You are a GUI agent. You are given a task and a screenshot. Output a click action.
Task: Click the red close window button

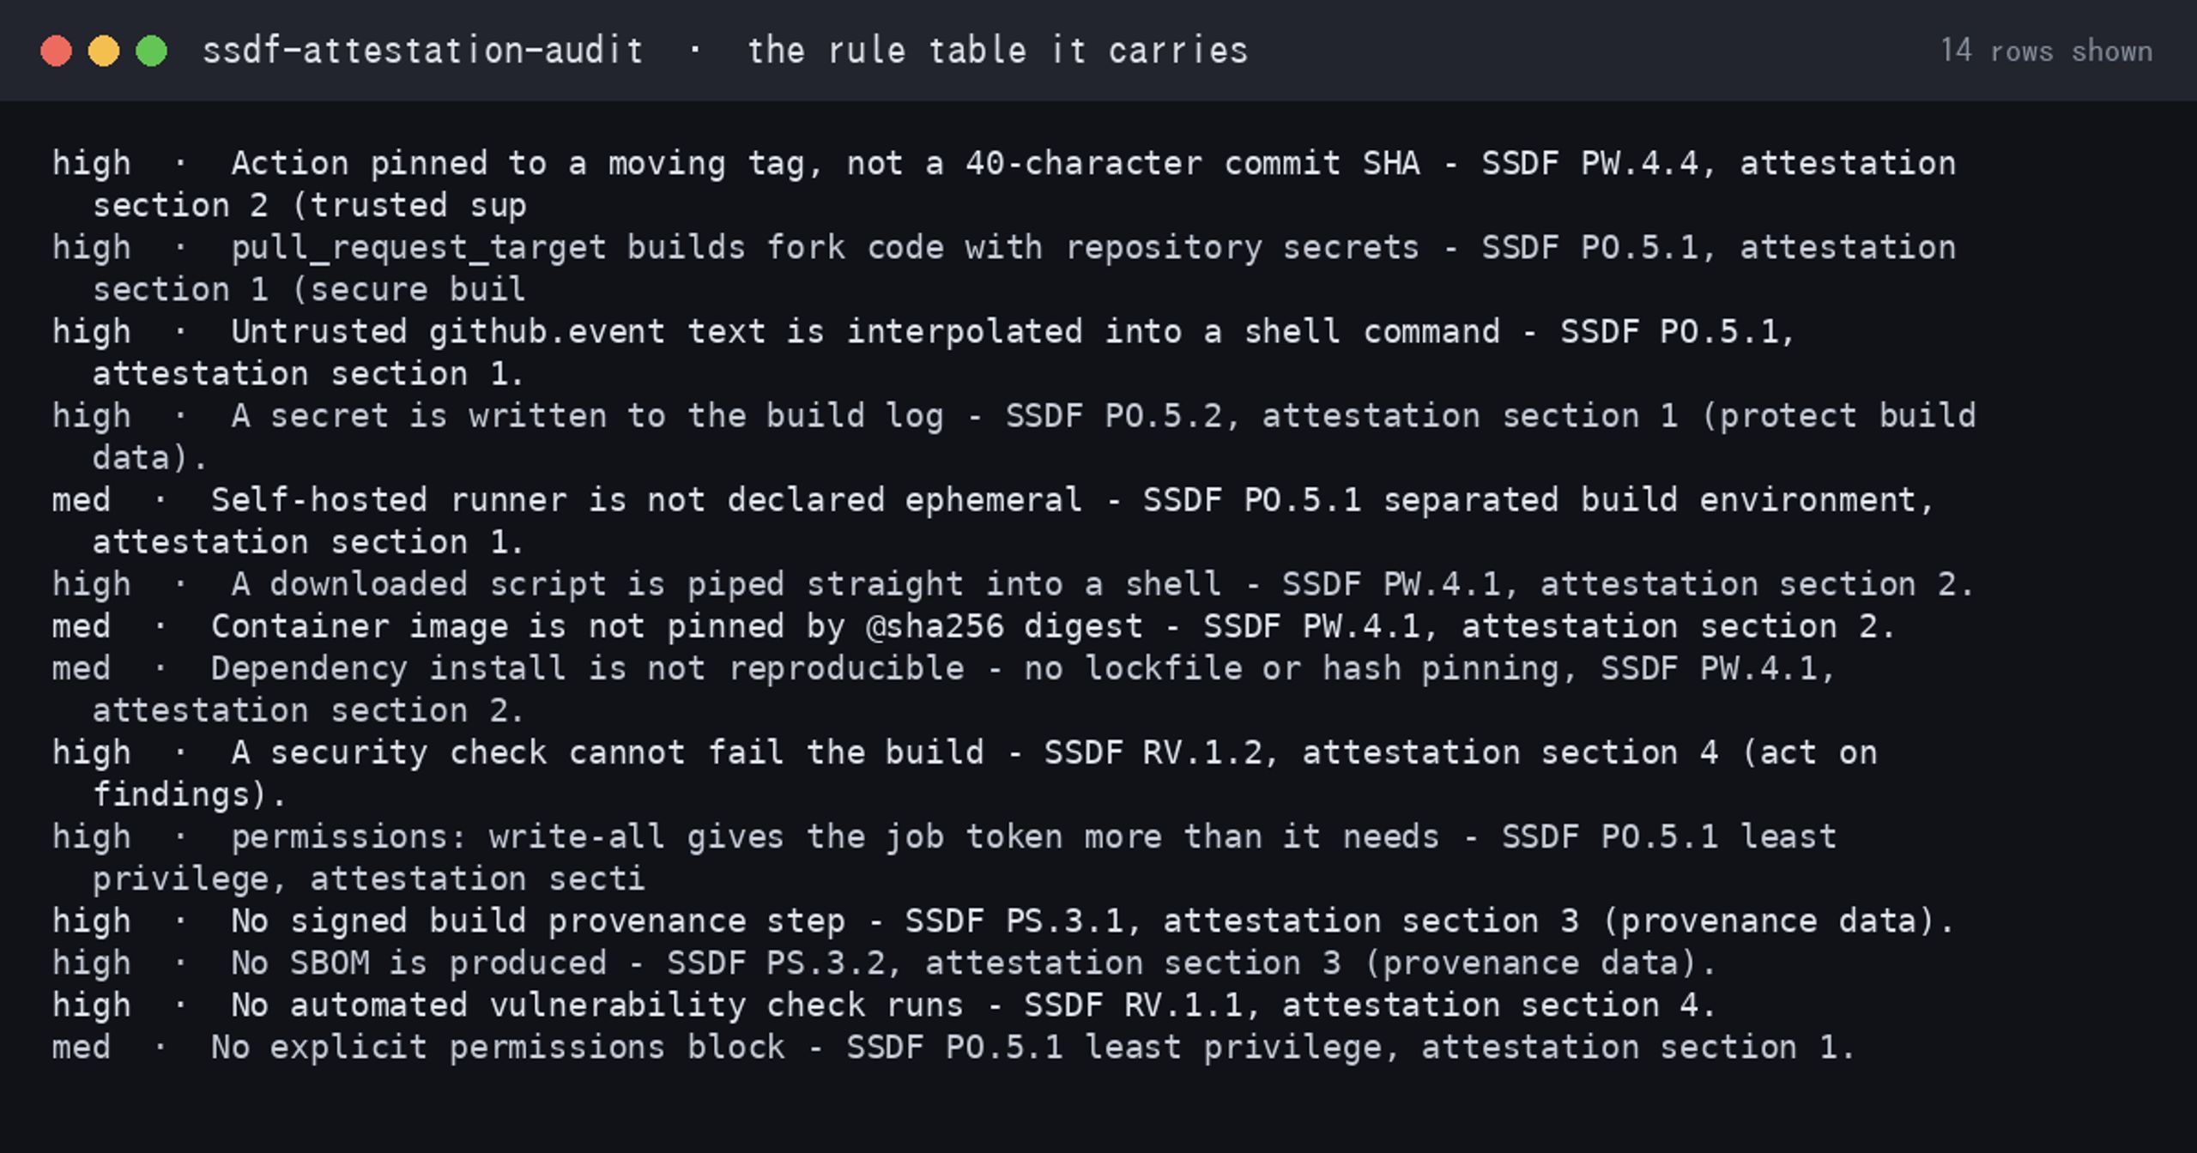[56, 51]
